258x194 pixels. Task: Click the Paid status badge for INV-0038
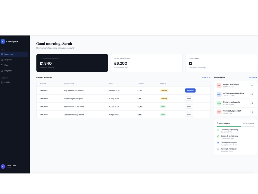(163, 115)
